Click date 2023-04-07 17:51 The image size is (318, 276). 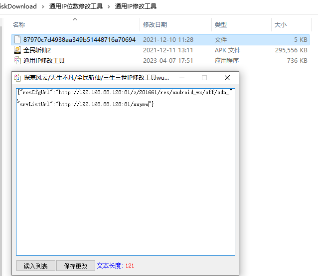click(168, 61)
